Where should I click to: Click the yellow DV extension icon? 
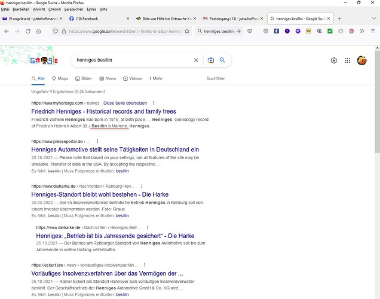click(308, 31)
